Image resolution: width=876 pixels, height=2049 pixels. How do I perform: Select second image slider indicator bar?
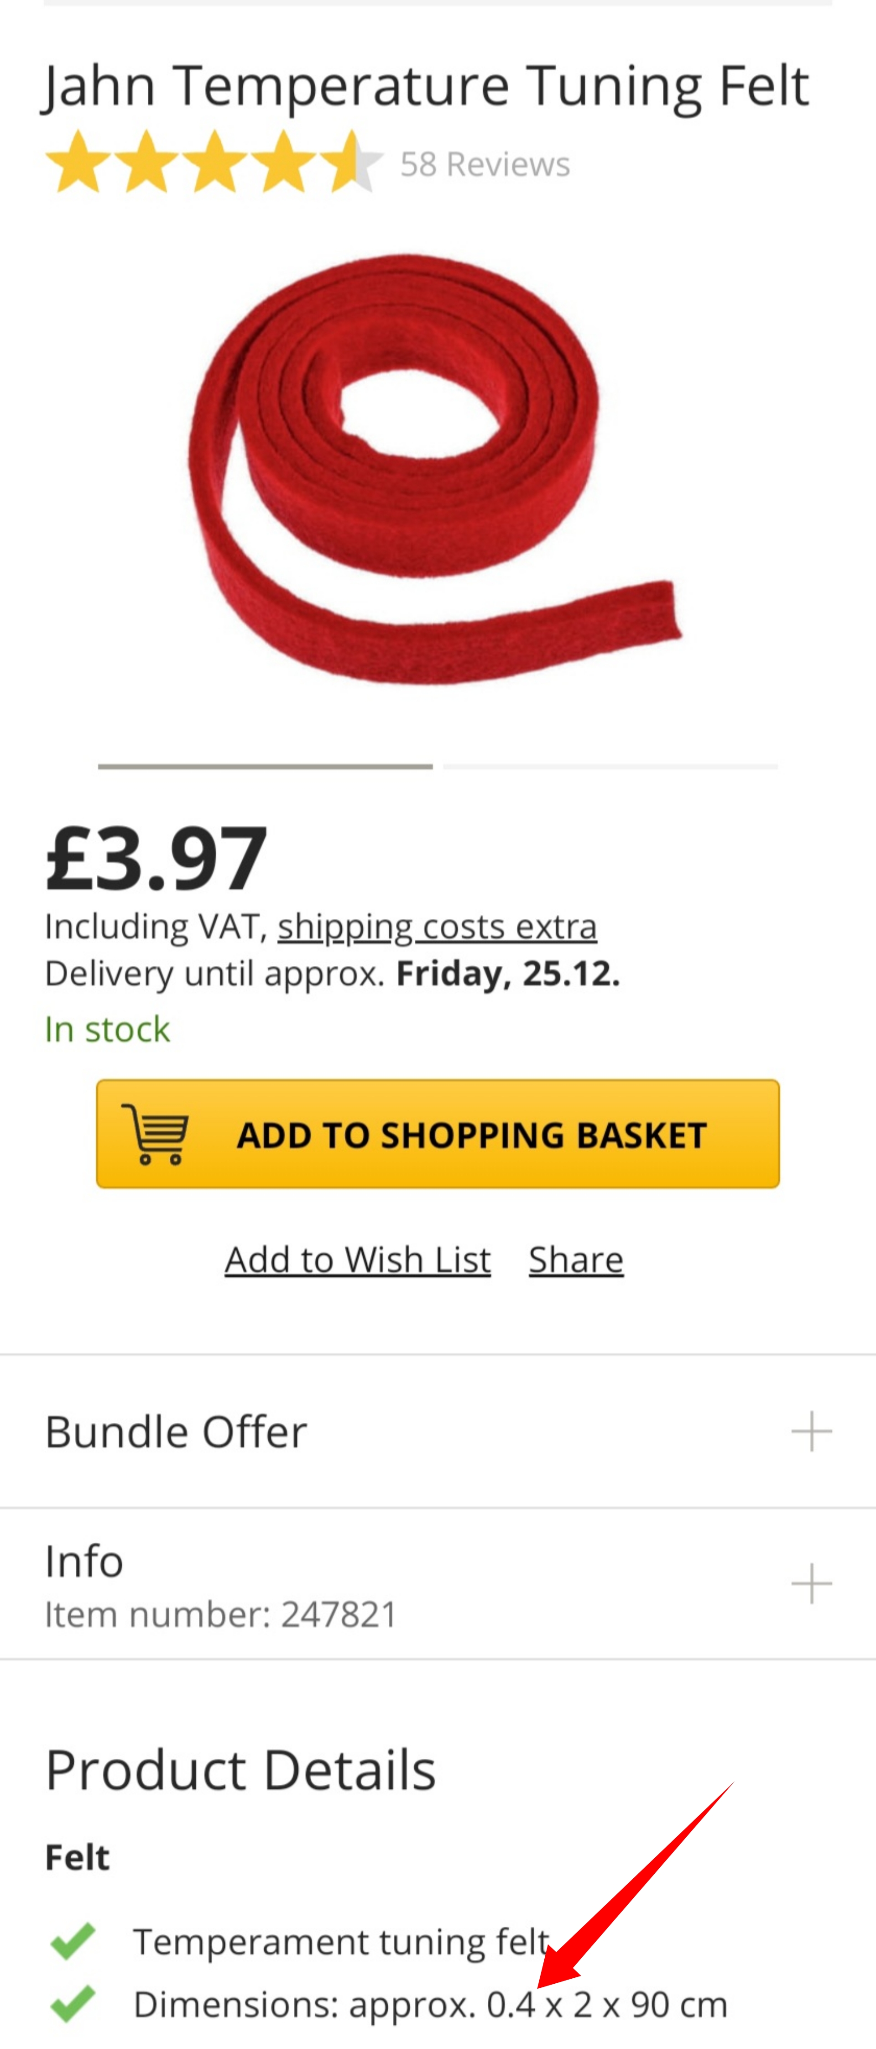pyautogui.click(x=610, y=766)
